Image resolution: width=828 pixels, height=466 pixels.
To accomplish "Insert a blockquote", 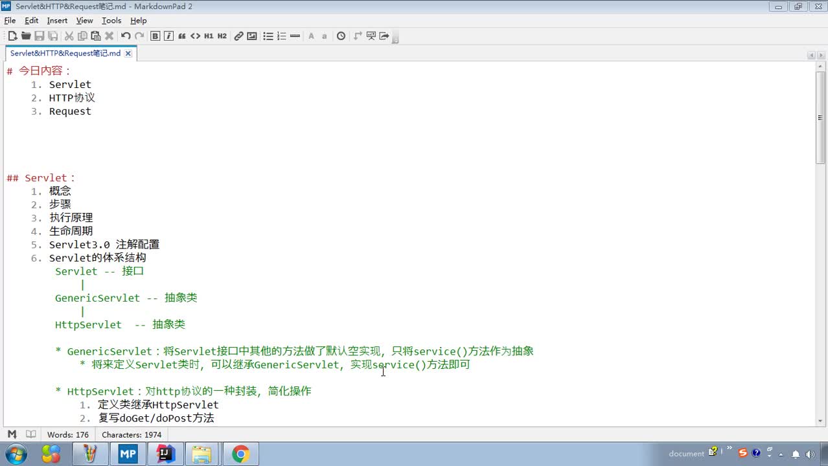I will (x=182, y=36).
